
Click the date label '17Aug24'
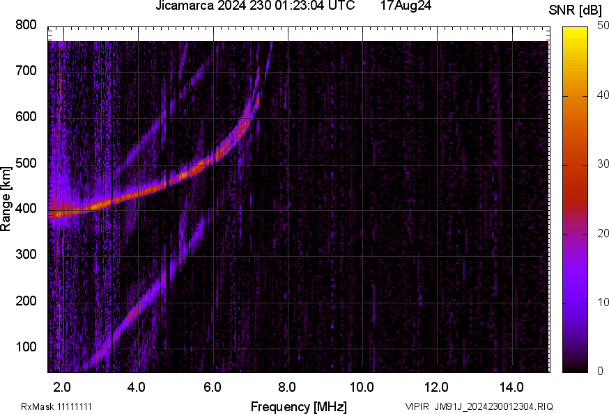[406, 6]
